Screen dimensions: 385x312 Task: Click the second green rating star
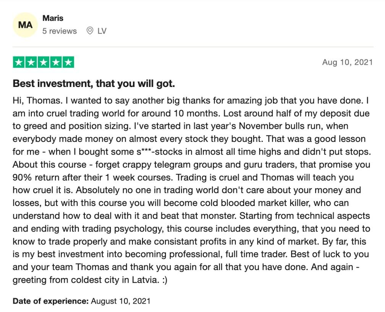point(31,62)
